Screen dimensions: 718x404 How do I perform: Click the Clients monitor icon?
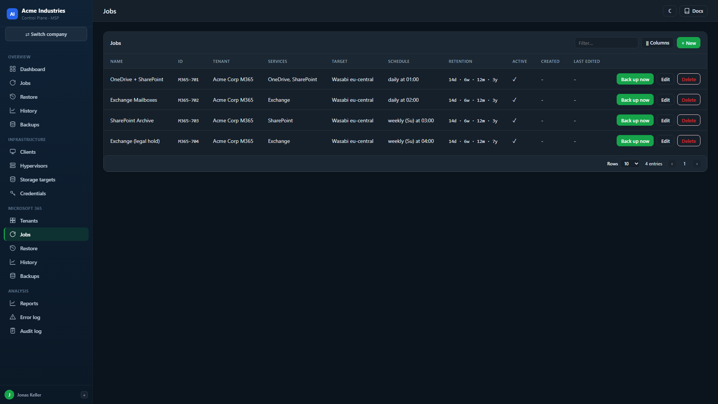(13, 152)
